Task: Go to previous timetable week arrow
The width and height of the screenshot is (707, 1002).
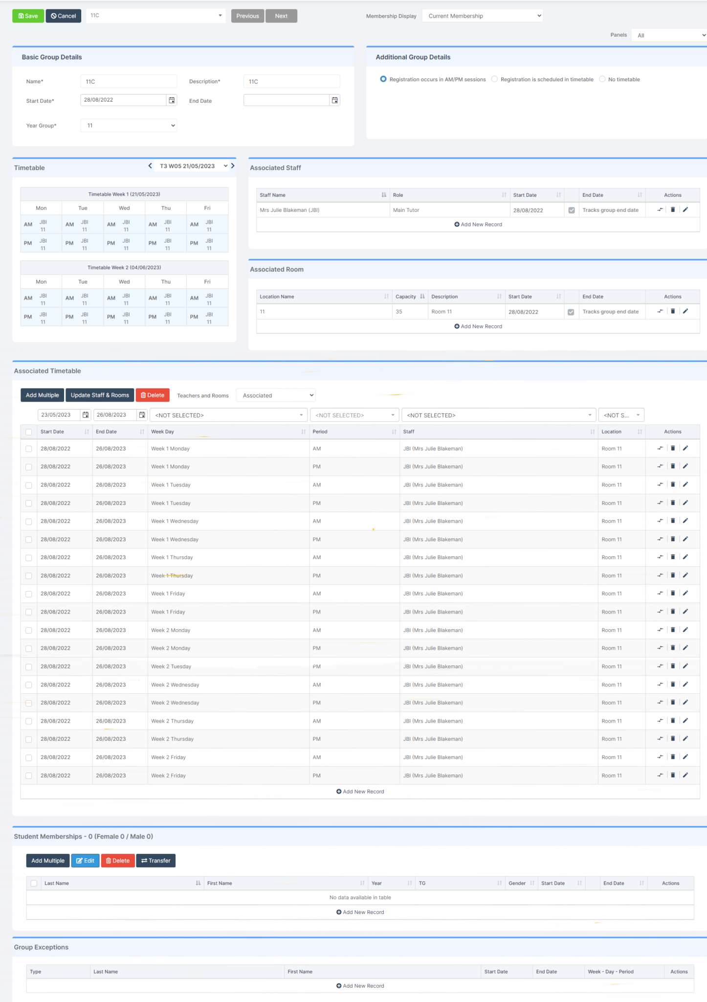Action: [150, 166]
